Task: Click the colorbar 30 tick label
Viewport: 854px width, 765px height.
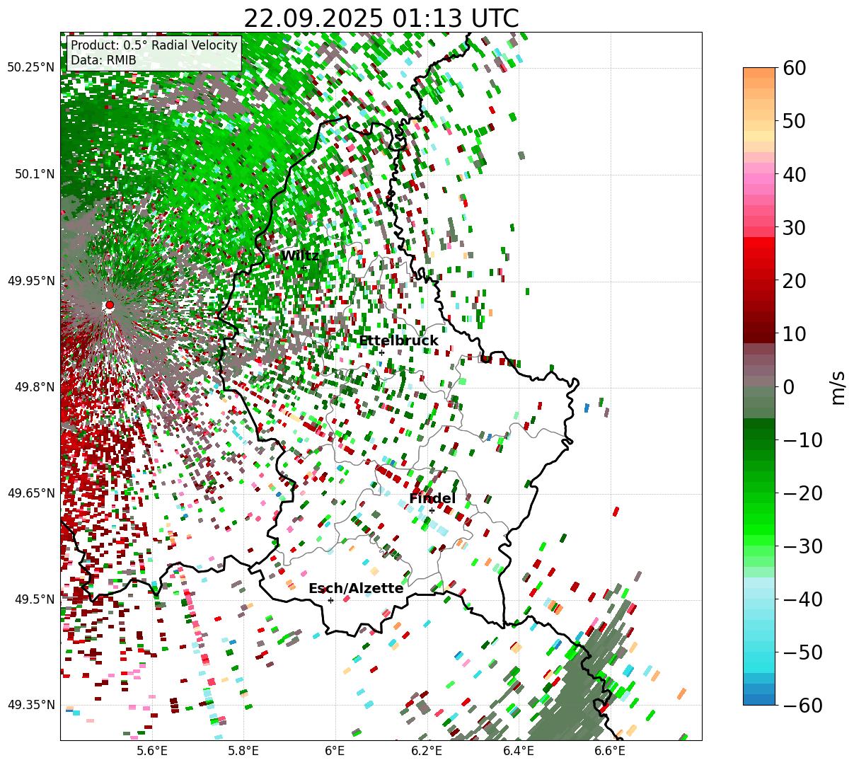Action: tap(794, 227)
